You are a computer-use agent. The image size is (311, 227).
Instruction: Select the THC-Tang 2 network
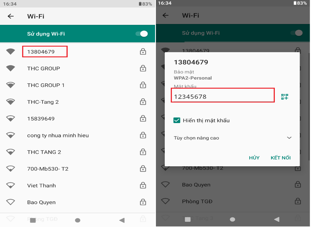[43, 102]
